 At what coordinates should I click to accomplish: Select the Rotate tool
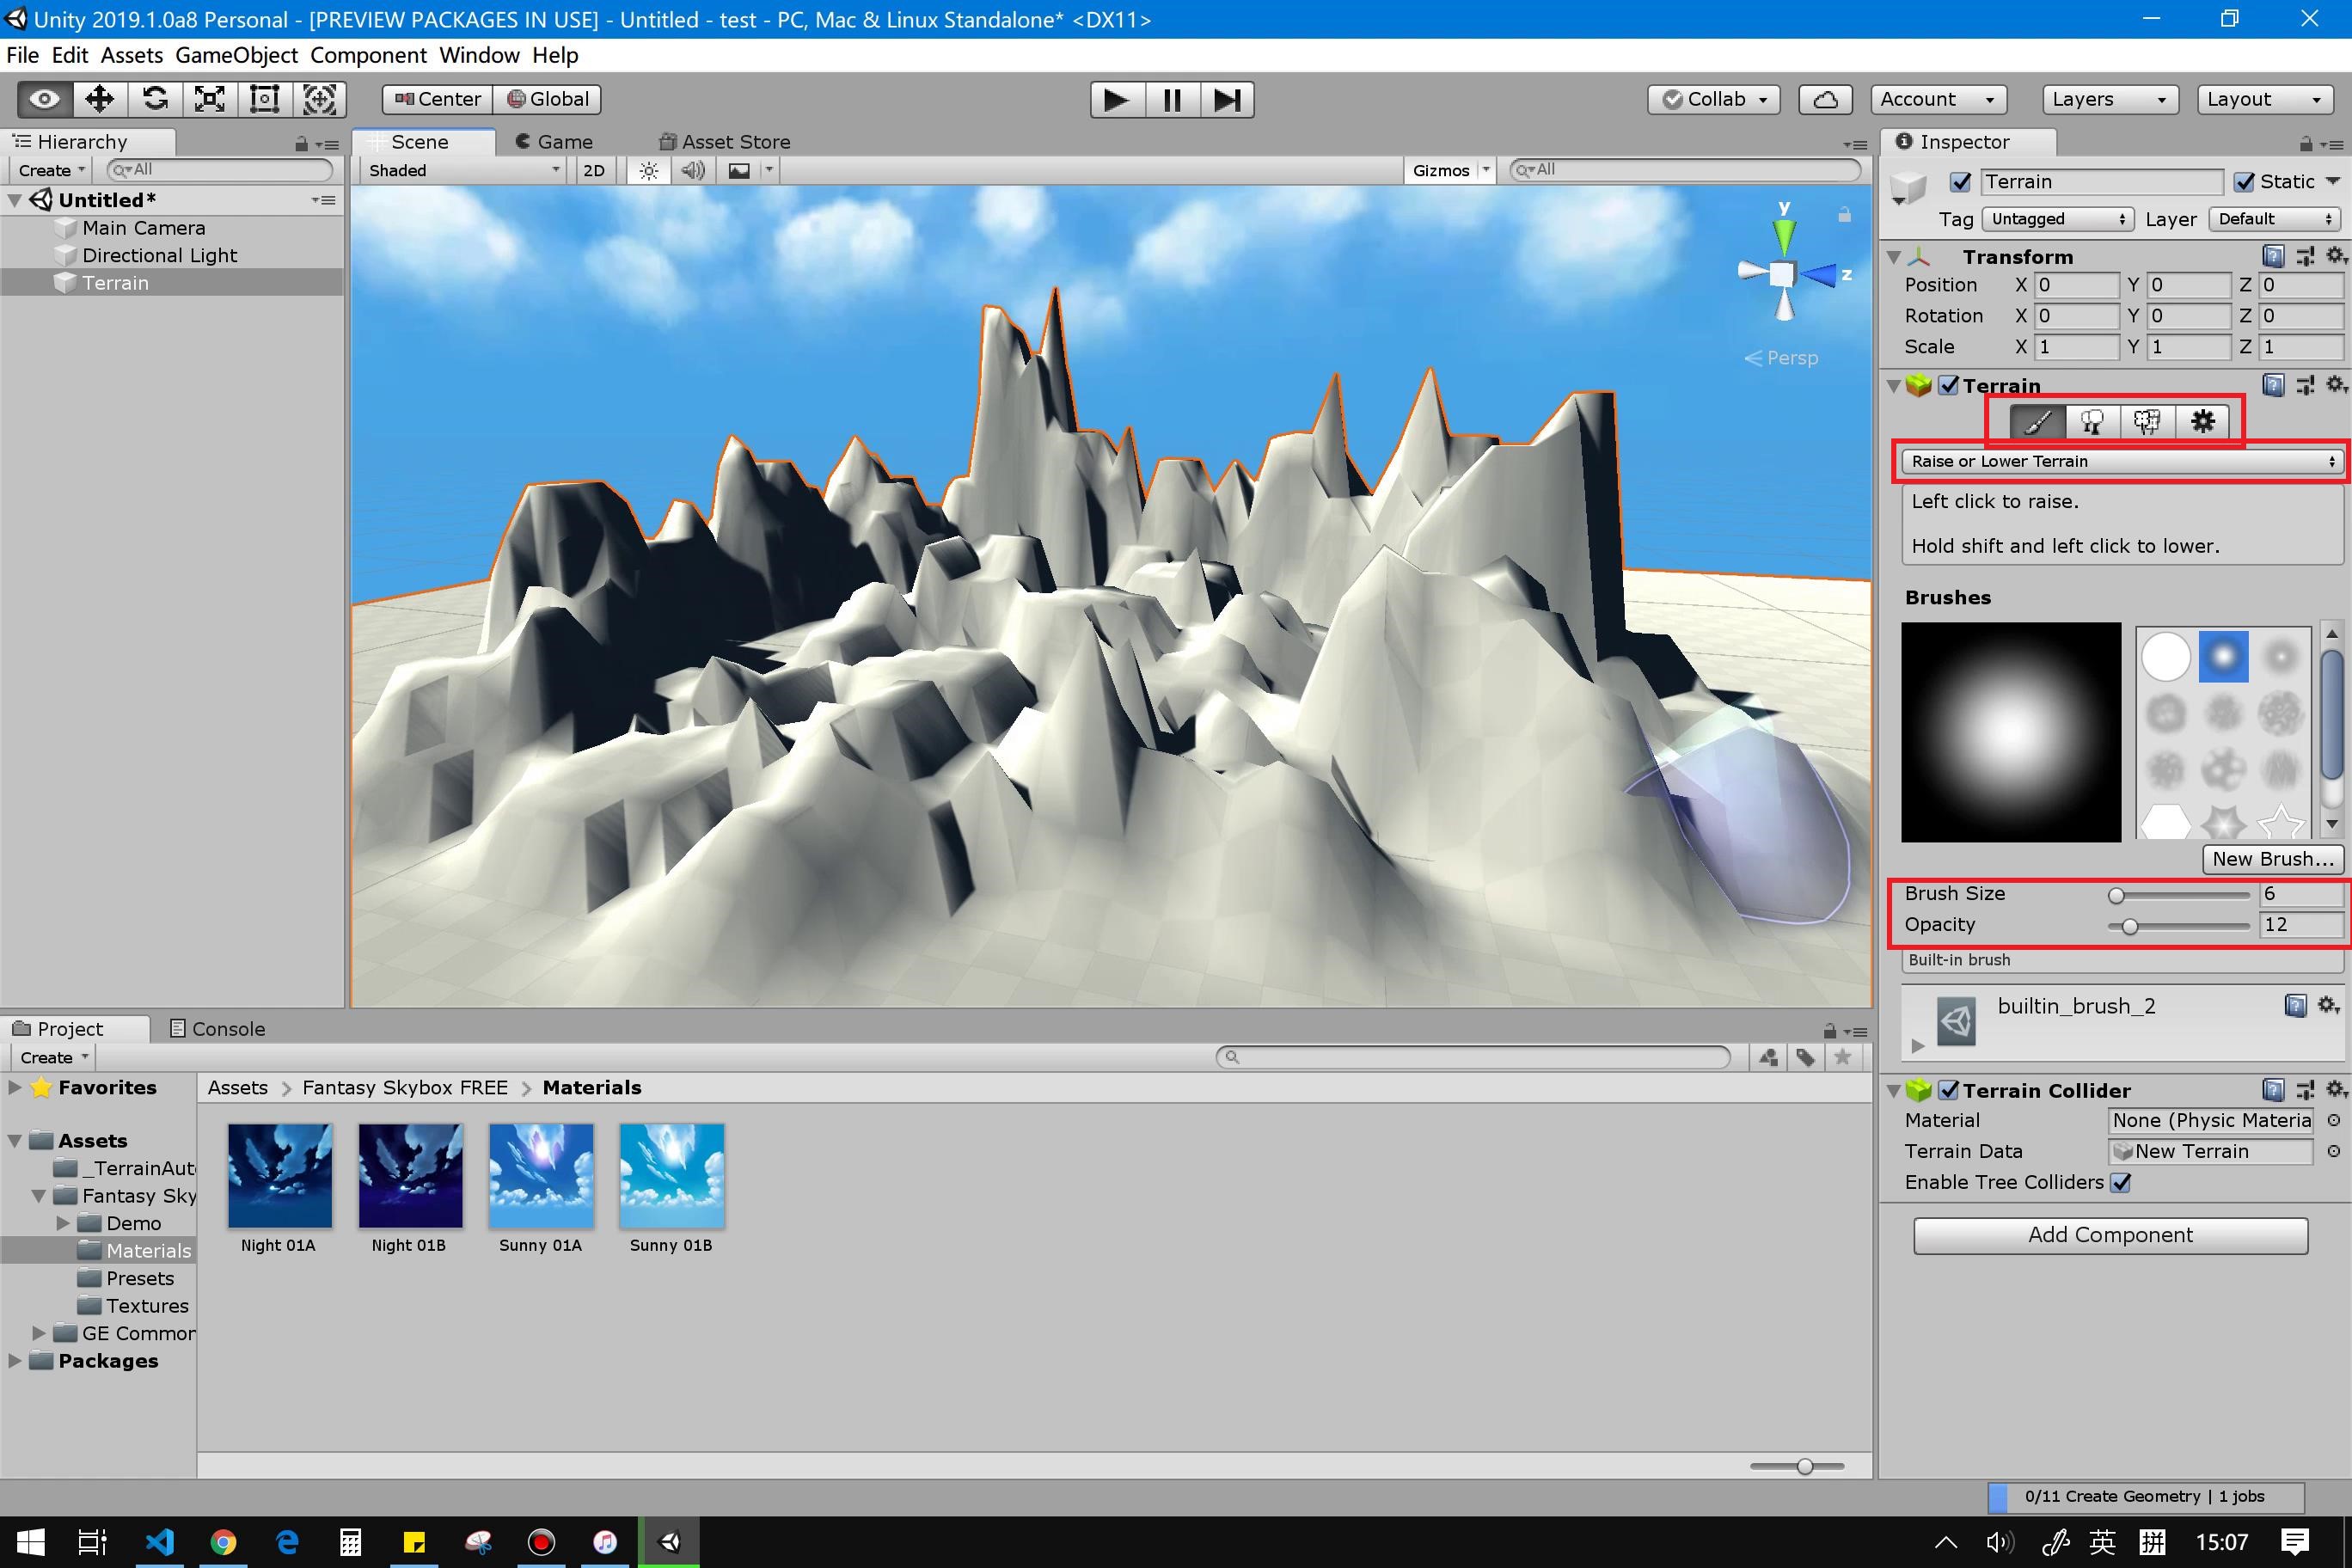(154, 99)
